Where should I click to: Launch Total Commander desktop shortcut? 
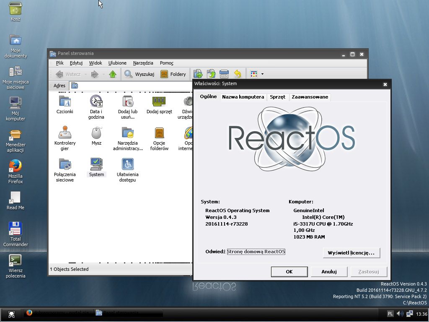coord(16,234)
